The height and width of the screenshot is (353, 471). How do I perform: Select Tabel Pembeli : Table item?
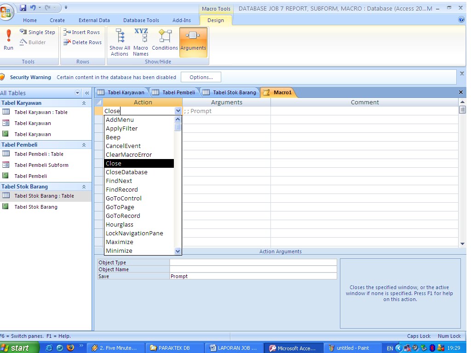39,154
